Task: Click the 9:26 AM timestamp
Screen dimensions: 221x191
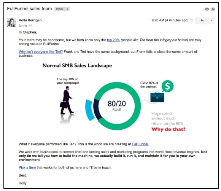Action: [170, 20]
